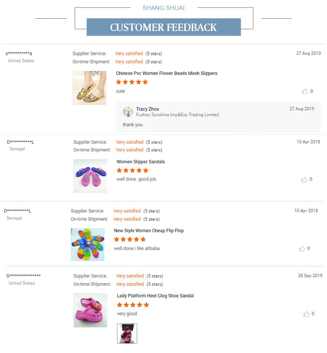The height and width of the screenshot is (353, 327).
Task: Like the 'cute' review with thumbs-up
Action: click(305, 92)
